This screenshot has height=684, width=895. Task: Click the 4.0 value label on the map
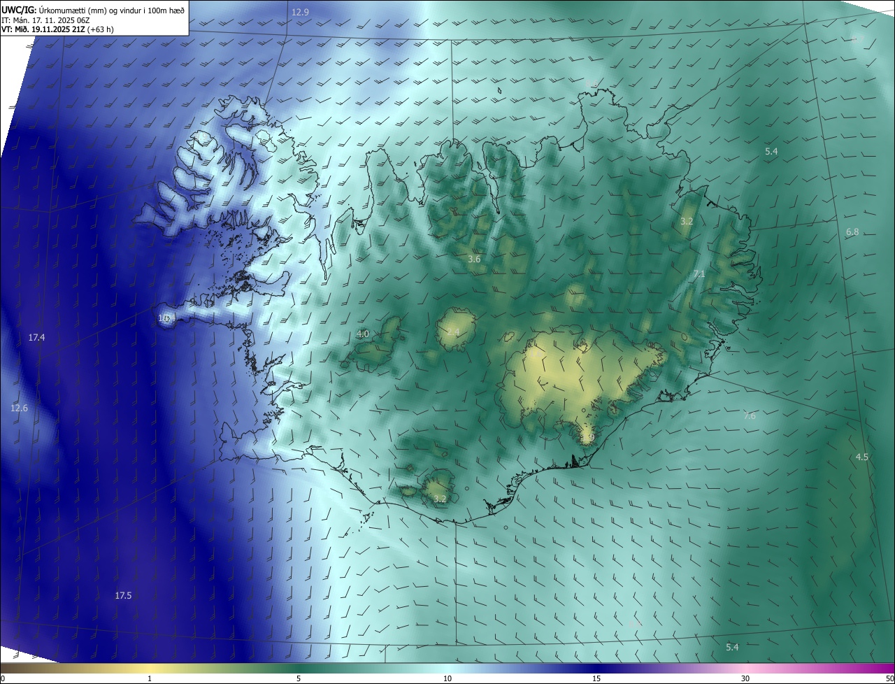(x=363, y=334)
